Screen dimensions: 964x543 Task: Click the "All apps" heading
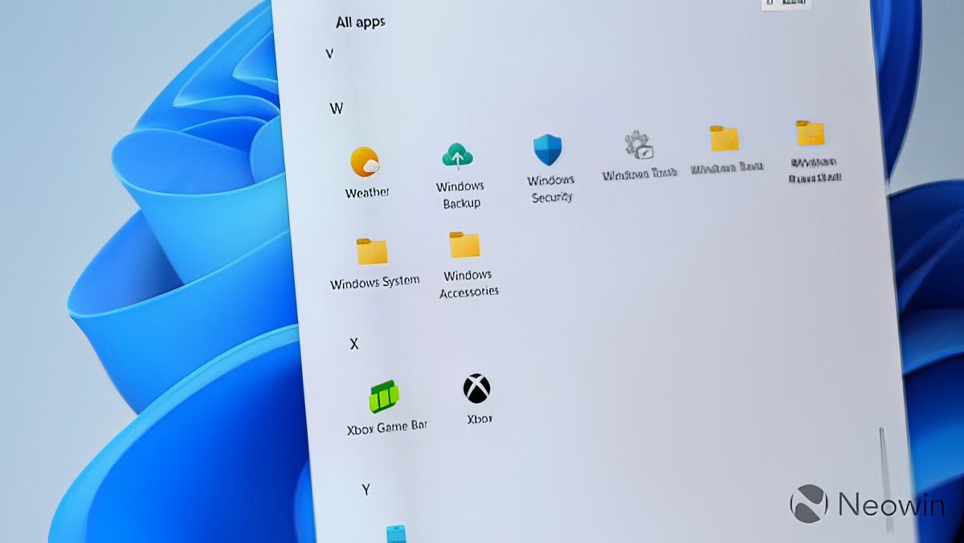(x=361, y=22)
